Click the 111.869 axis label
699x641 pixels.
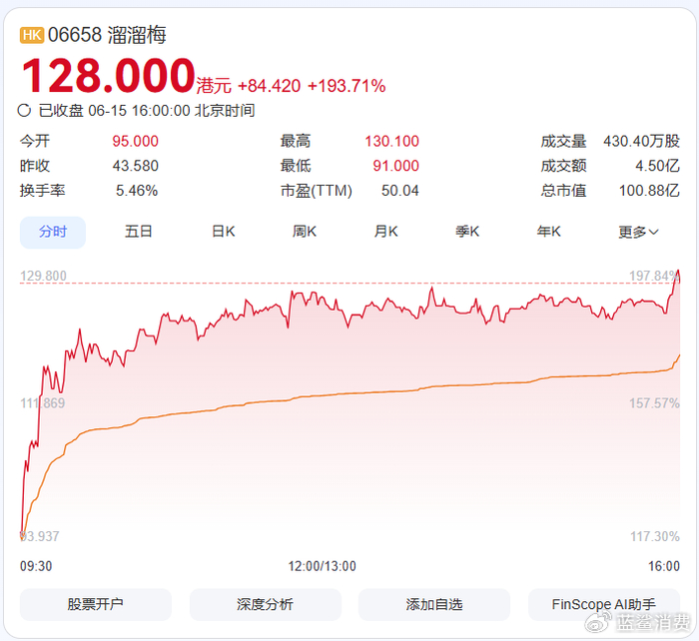click(x=42, y=403)
